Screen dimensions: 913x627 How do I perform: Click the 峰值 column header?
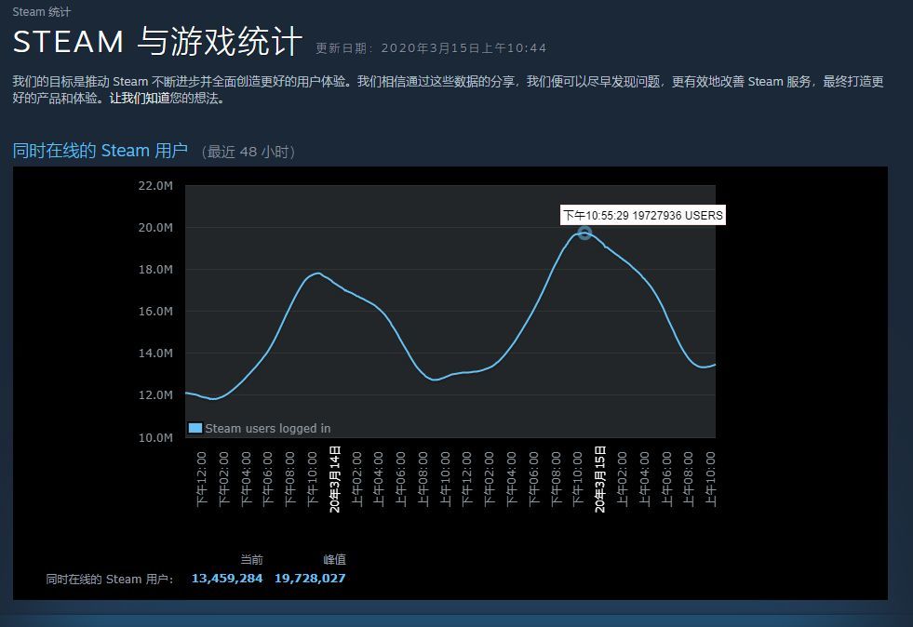(334, 559)
